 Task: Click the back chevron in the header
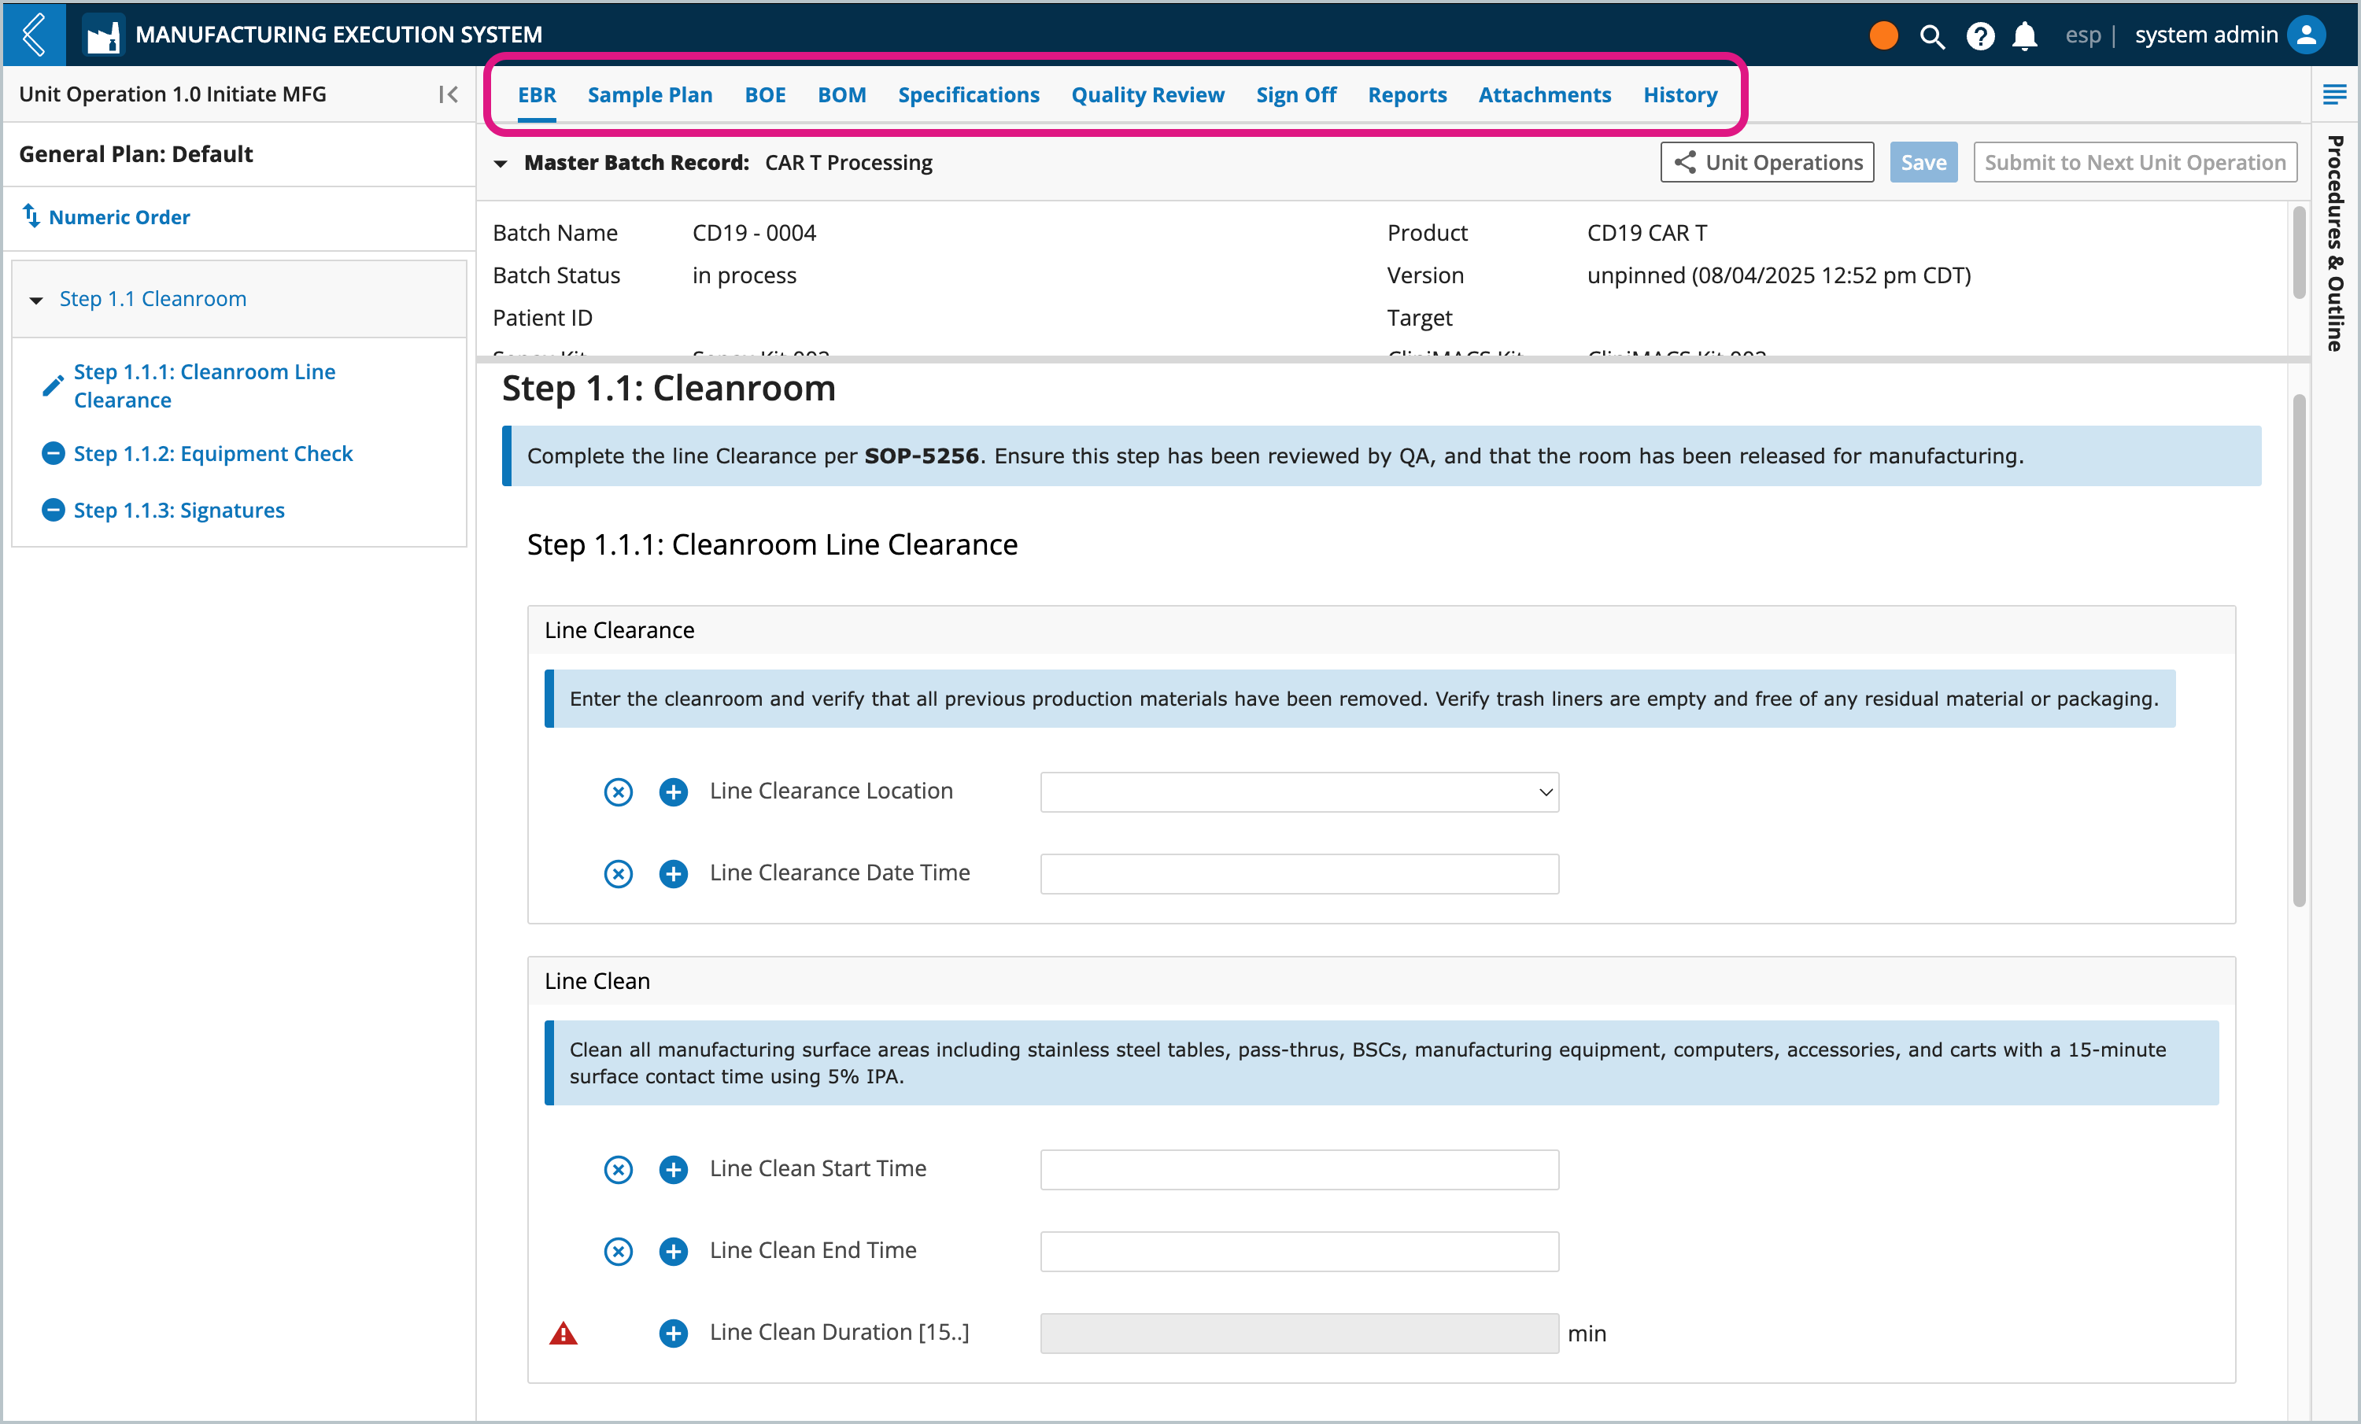coord(35,35)
